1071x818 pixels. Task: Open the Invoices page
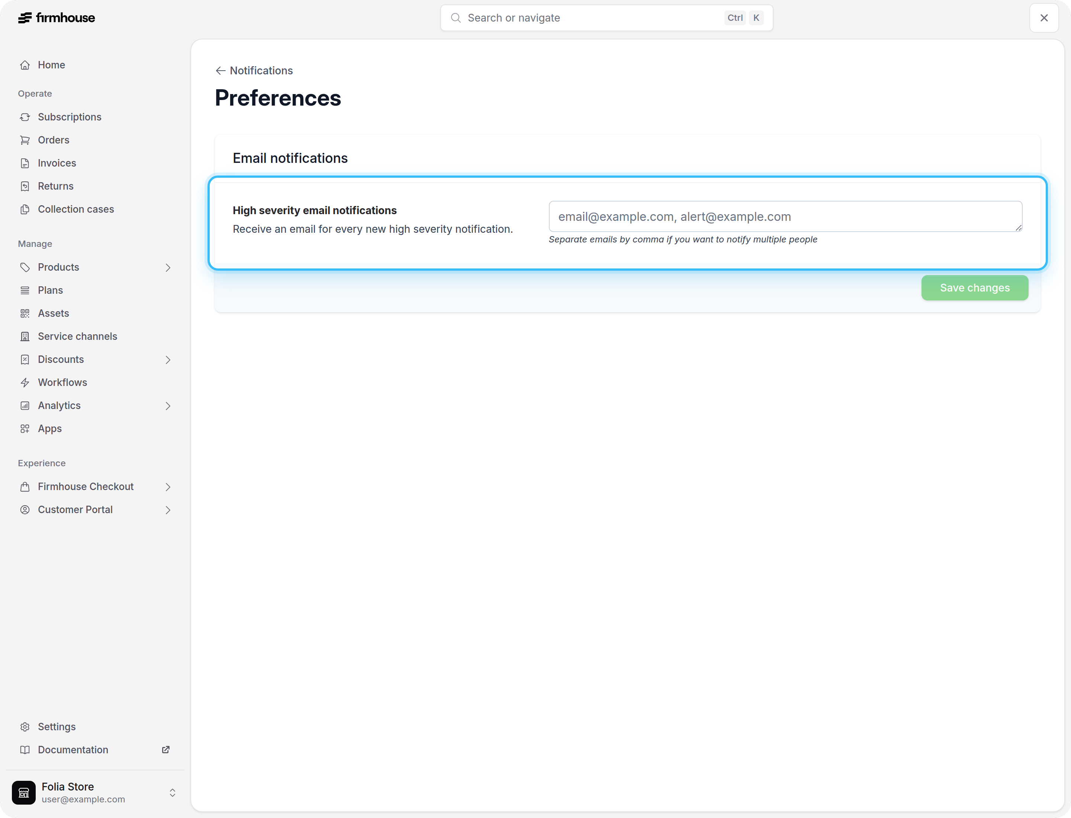95,163
